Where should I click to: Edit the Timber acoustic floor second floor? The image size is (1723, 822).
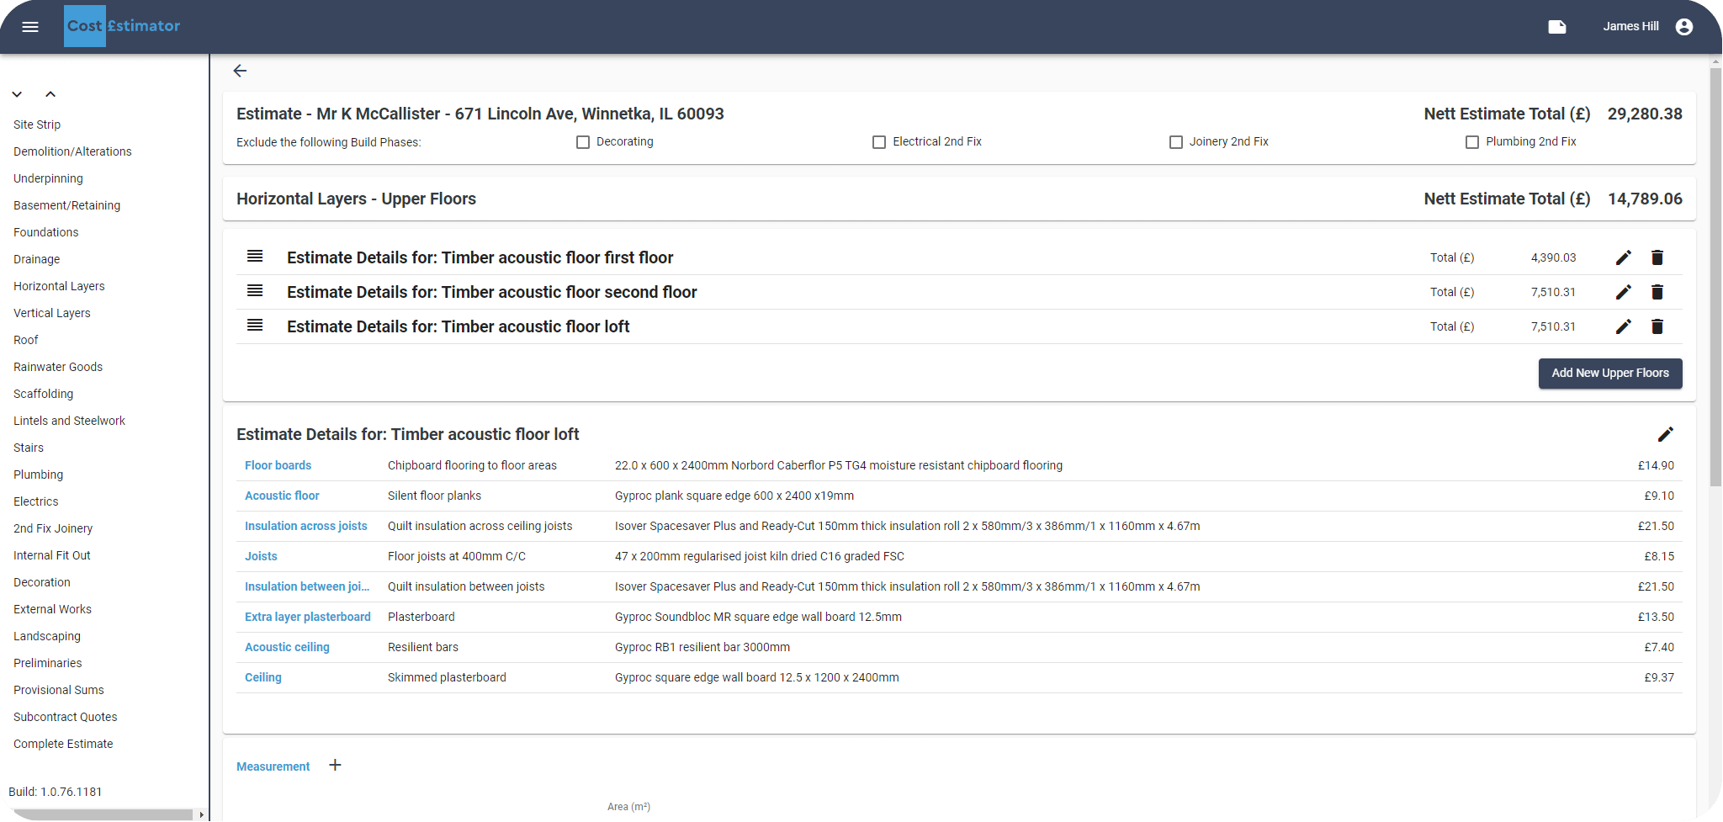pos(1624,292)
